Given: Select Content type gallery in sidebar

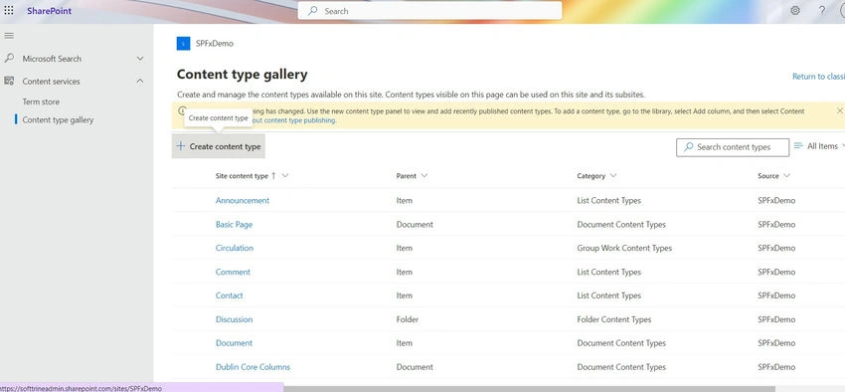Looking at the screenshot, I should pyautogui.click(x=58, y=119).
